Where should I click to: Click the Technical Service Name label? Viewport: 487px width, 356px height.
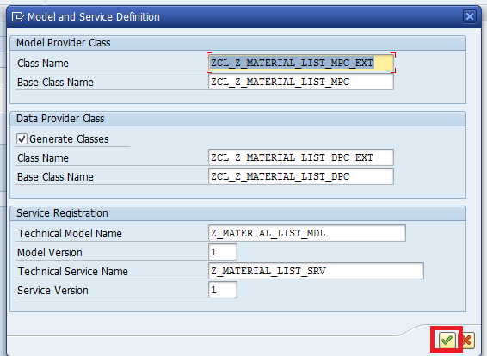72,271
